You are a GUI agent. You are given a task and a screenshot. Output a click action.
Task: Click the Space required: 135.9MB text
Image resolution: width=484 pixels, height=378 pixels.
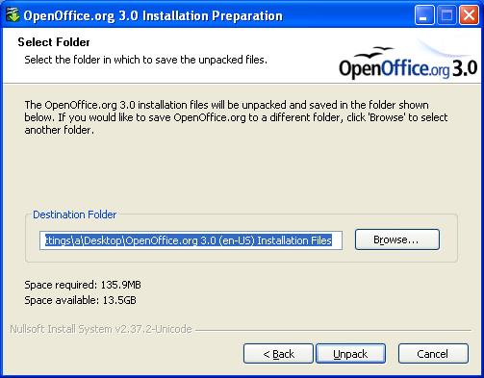click(83, 285)
